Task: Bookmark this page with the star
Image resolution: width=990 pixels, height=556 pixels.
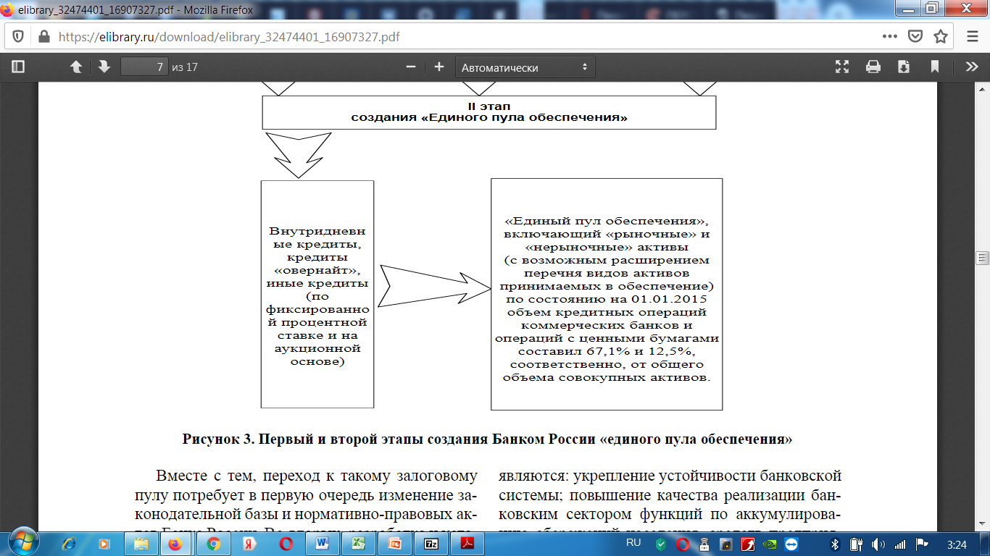Action: click(x=941, y=36)
